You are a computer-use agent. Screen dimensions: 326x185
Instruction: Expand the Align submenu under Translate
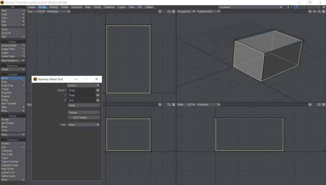13,107
